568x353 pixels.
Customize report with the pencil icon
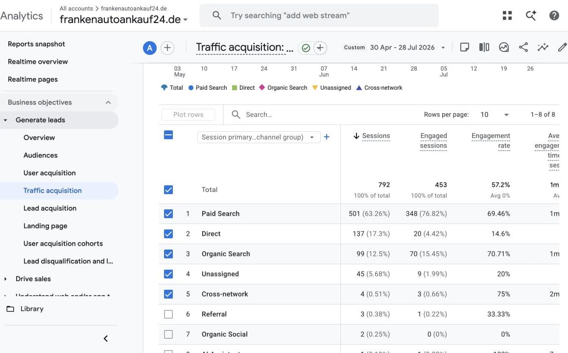[x=562, y=47]
